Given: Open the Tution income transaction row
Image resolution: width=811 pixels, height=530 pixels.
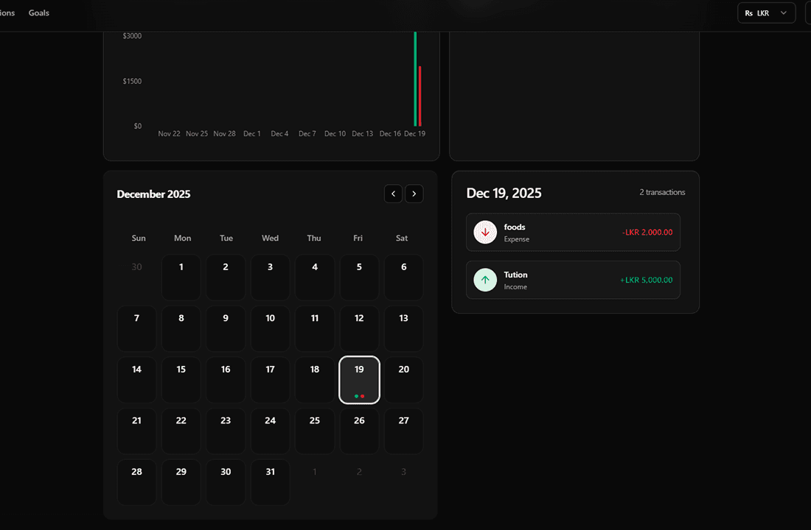Looking at the screenshot, I should (573, 280).
